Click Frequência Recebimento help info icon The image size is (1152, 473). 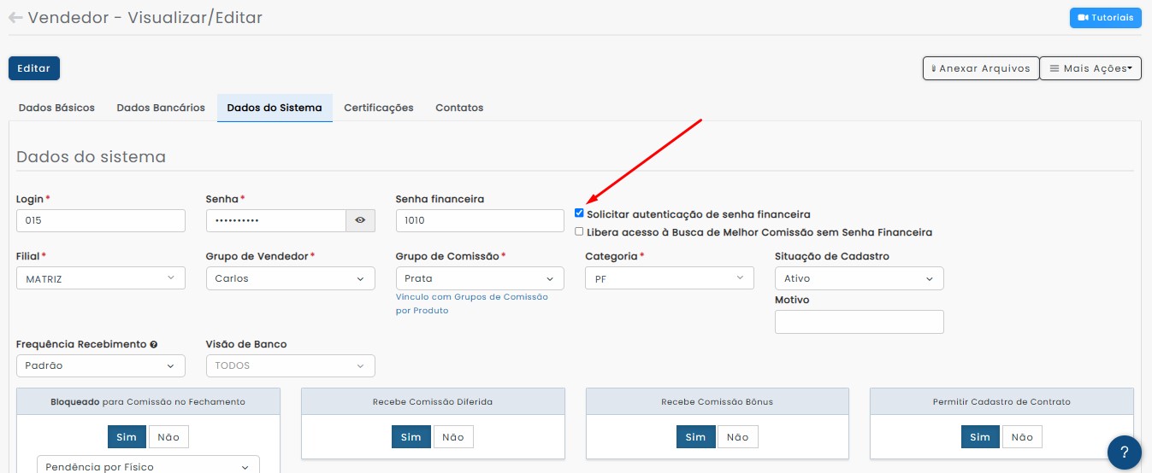(x=154, y=345)
